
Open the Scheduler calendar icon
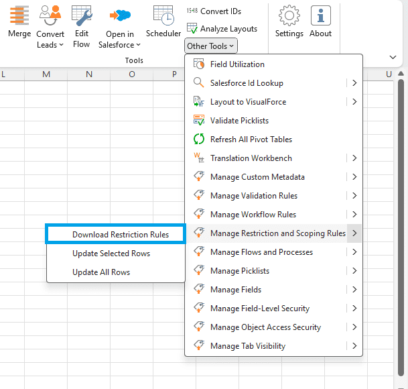point(163,15)
